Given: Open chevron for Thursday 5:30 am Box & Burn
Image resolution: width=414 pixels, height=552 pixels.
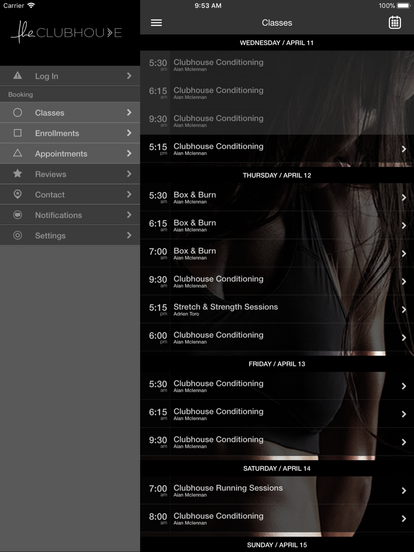Looking at the screenshot, I should 404,197.
